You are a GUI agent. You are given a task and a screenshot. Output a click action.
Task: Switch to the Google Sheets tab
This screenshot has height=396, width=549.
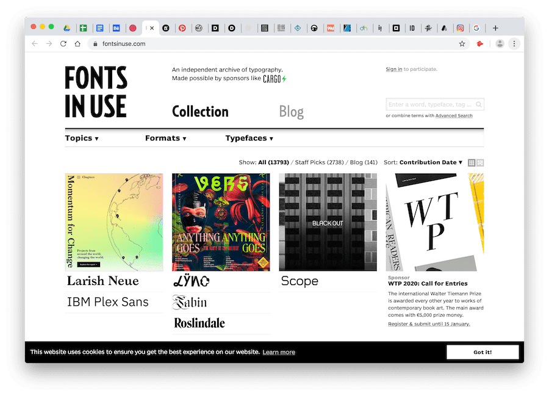pos(84,28)
